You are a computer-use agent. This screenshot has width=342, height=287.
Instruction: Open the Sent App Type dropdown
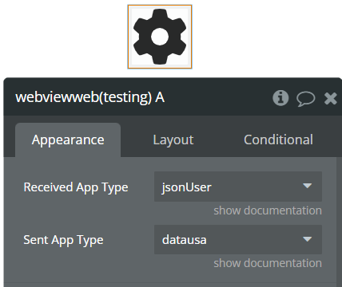pos(238,239)
